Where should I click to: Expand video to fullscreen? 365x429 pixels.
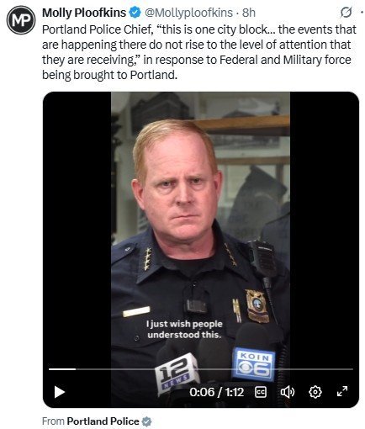[342, 391]
